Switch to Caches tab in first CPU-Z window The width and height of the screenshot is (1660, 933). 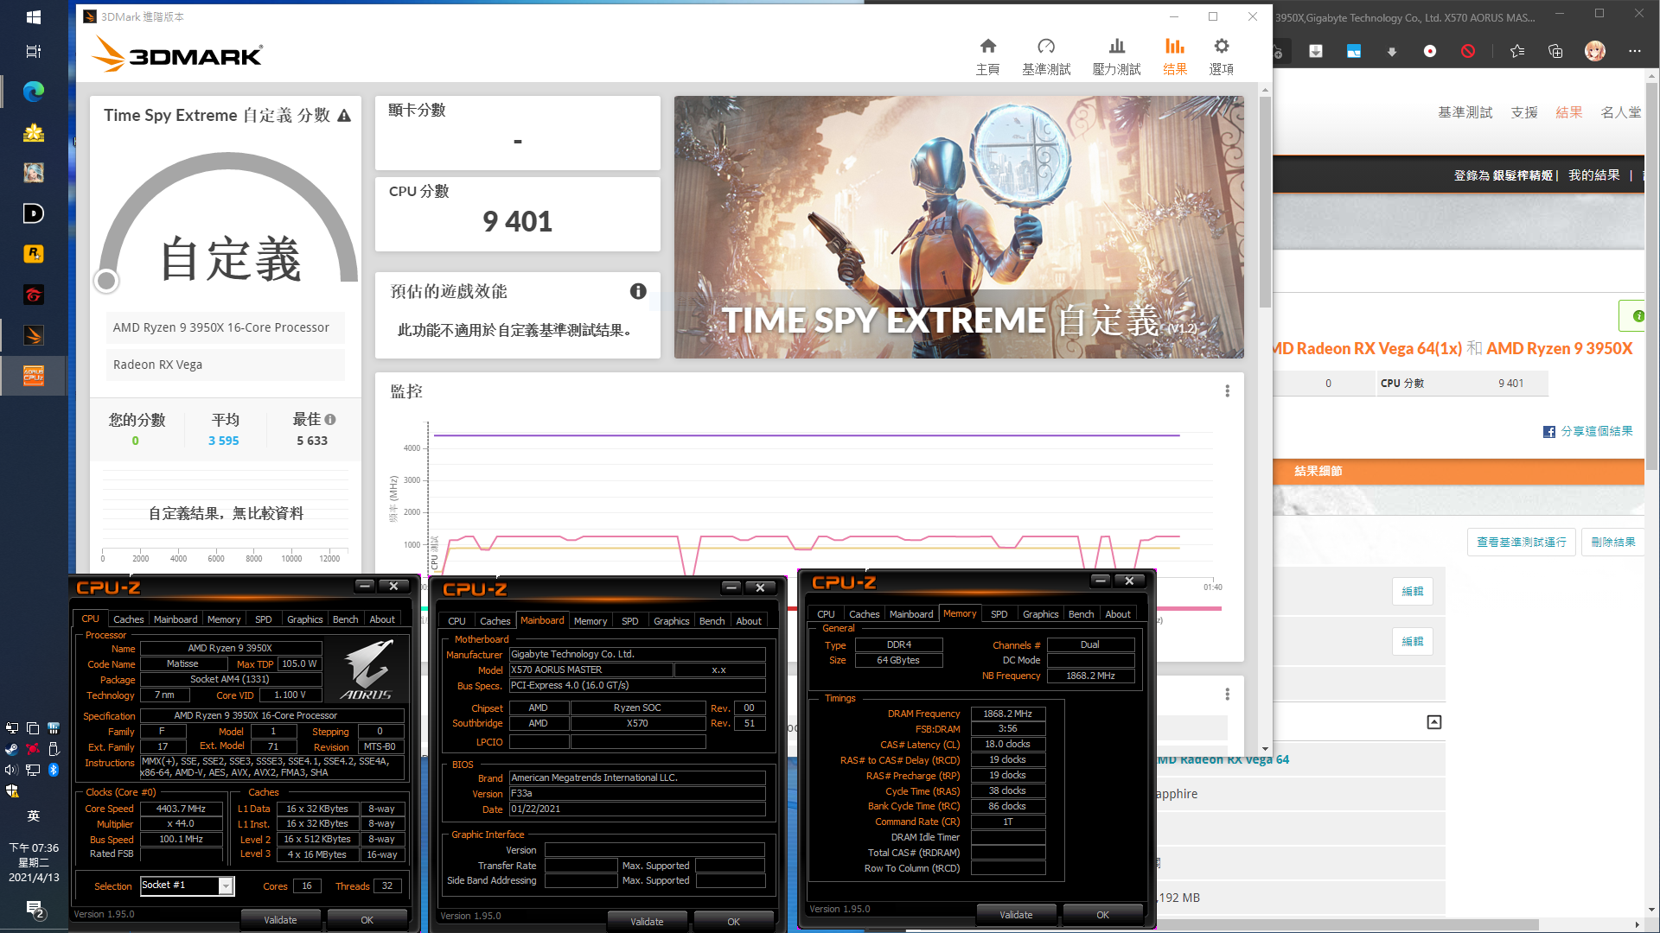tap(128, 619)
